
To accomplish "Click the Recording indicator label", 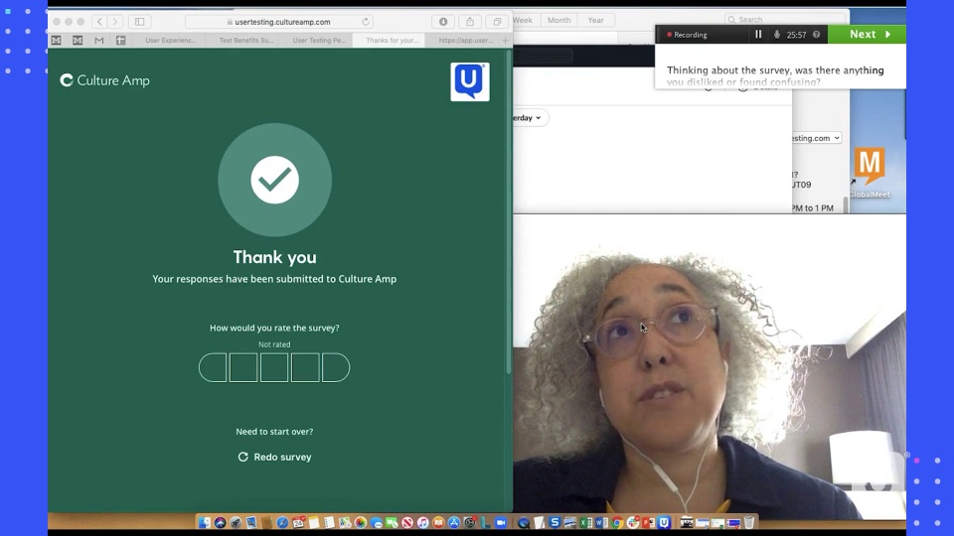I will point(687,35).
